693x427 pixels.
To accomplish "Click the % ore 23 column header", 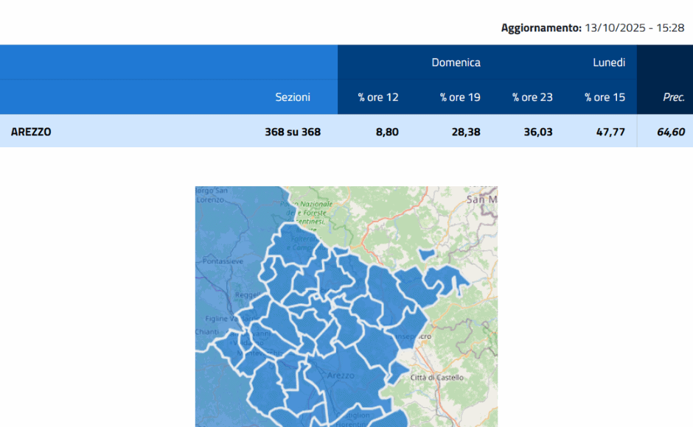I will click(x=532, y=97).
